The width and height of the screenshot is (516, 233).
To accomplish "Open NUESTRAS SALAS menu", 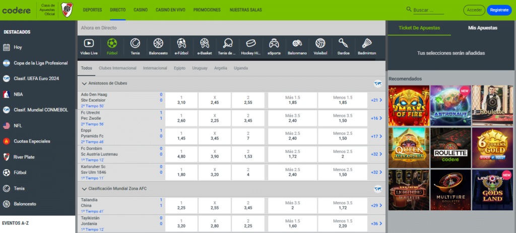I will 246,10.
